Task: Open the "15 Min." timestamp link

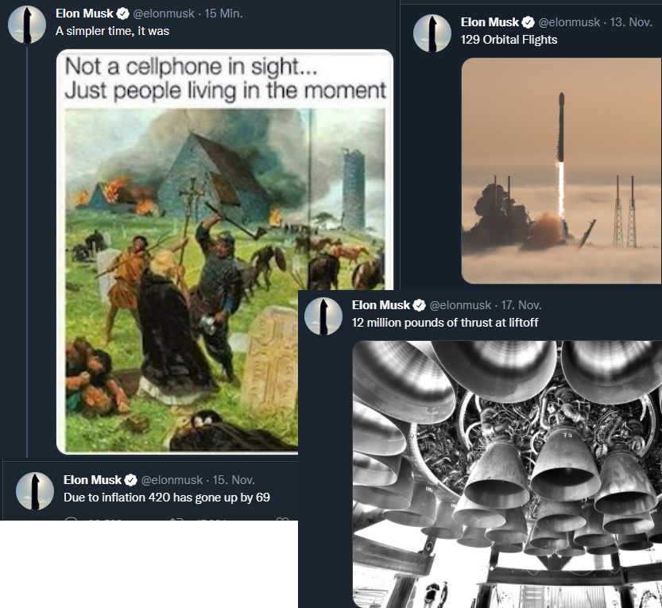Action: 223,14
